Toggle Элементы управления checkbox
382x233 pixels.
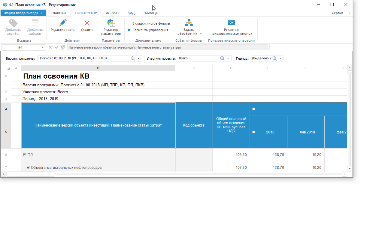[129, 30]
